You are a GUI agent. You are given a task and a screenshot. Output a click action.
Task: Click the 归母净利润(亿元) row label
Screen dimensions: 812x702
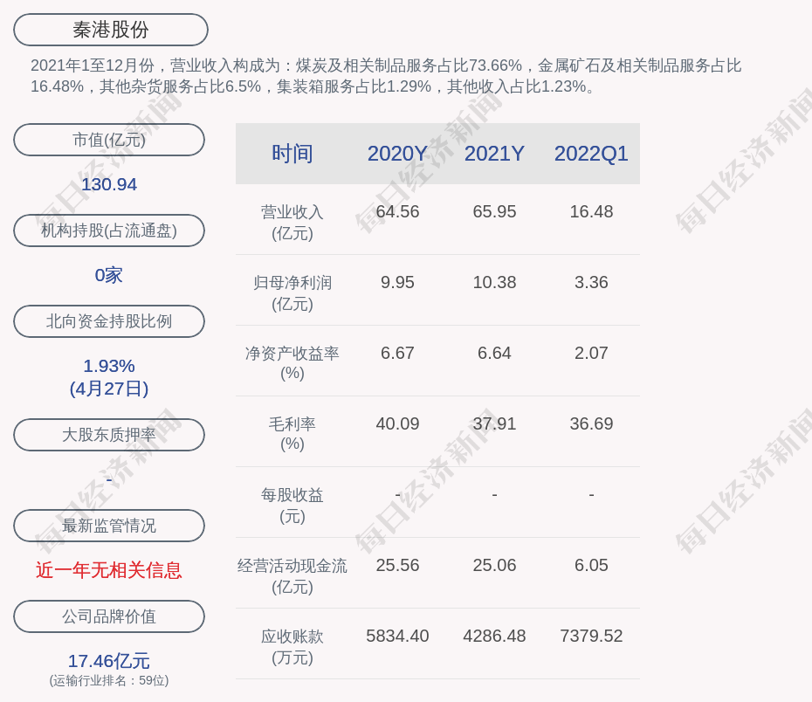coord(292,293)
